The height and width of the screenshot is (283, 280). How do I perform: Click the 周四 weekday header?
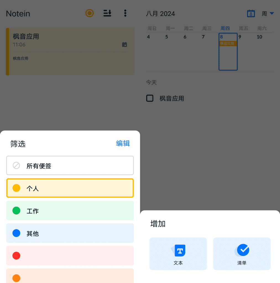pyautogui.click(x=225, y=28)
